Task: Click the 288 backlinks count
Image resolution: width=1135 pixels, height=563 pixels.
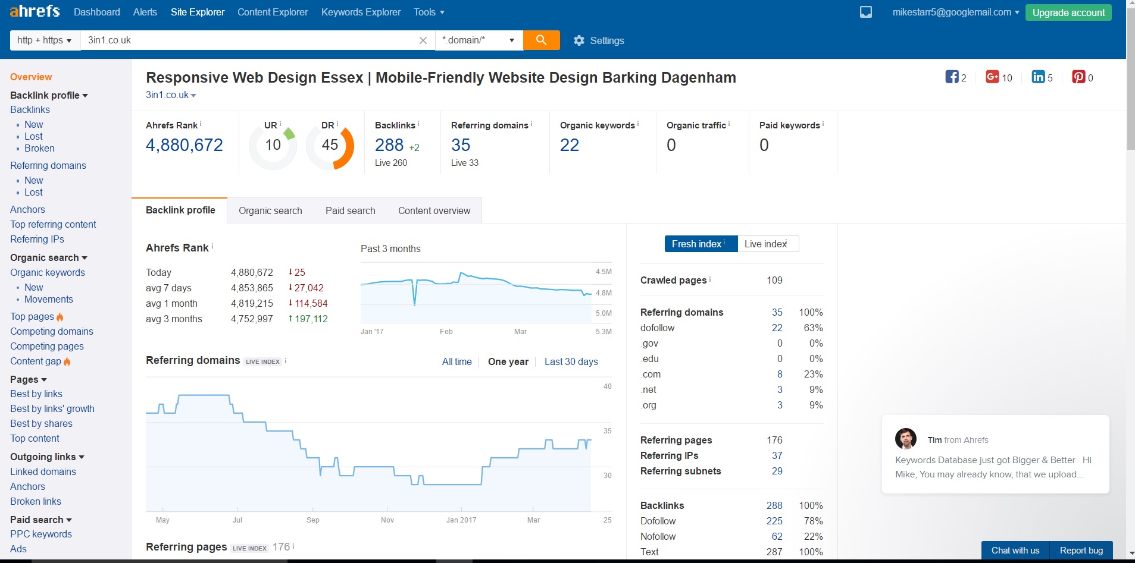Action: point(389,145)
